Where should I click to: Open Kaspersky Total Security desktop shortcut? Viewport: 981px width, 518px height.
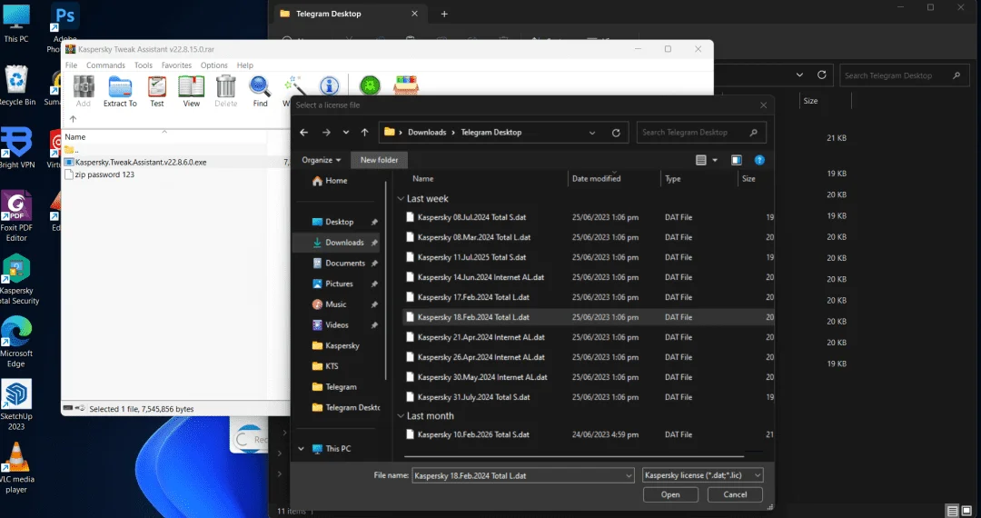click(17, 279)
